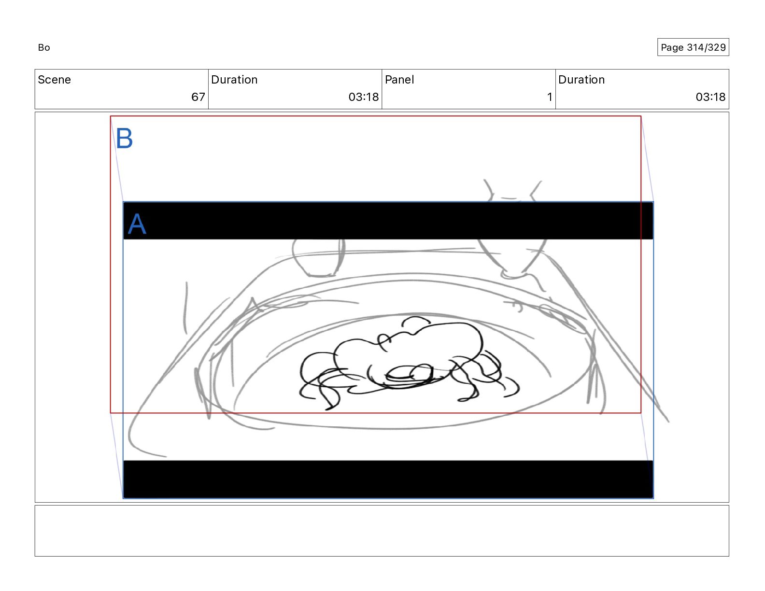Click the scene duration value 03:18 beside Scene

coord(364,97)
